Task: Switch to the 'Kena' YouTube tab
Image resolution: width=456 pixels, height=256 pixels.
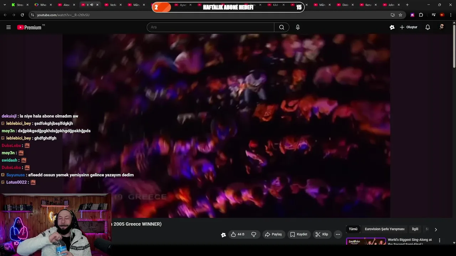Action: 368,5
